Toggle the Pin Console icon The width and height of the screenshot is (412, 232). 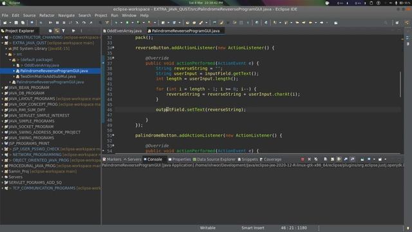click(x=362, y=159)
